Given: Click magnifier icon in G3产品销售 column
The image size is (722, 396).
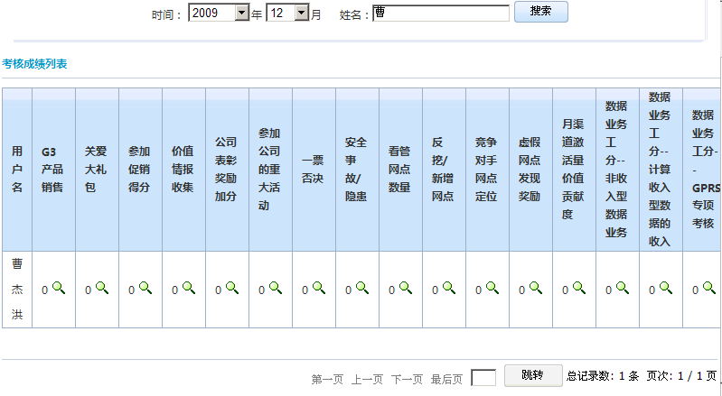Looking at the screenshot, I should click(59, 288).
